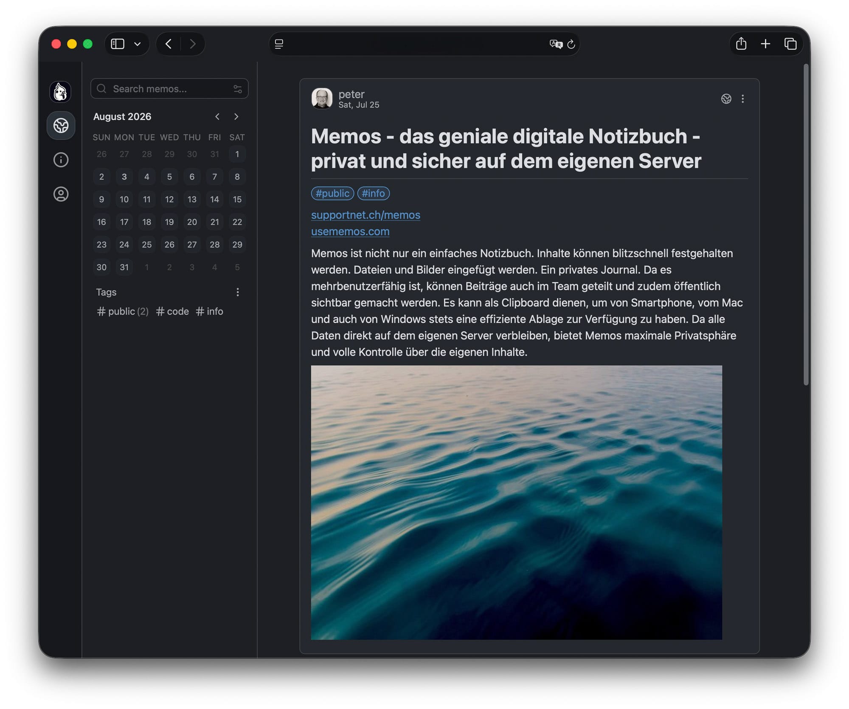Open the supportnet.ch/memos link

tap(366, 215)
